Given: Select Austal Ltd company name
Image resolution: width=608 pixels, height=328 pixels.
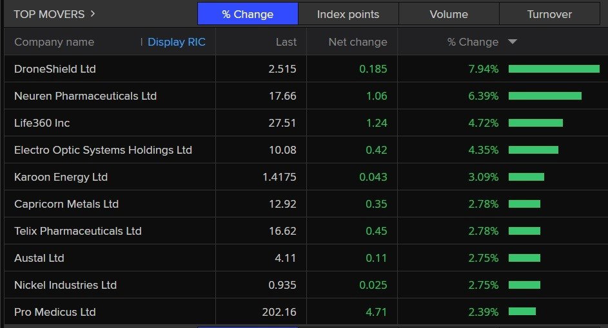Looking at the screenshot, I should point(39,258).
